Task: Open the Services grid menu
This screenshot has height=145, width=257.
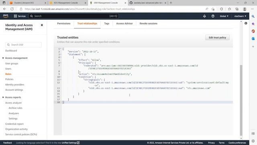Action: 20,16
